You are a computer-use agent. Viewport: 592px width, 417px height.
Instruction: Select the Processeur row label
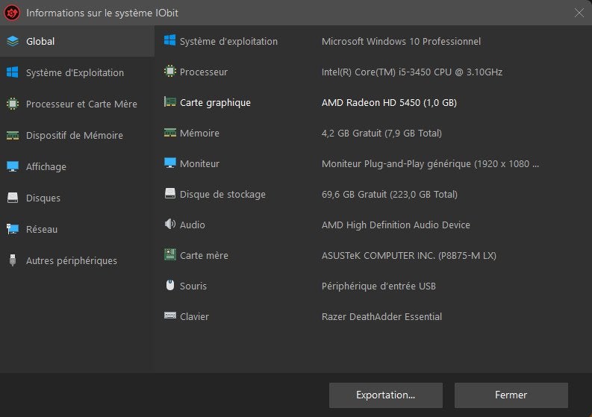[204, 72]
